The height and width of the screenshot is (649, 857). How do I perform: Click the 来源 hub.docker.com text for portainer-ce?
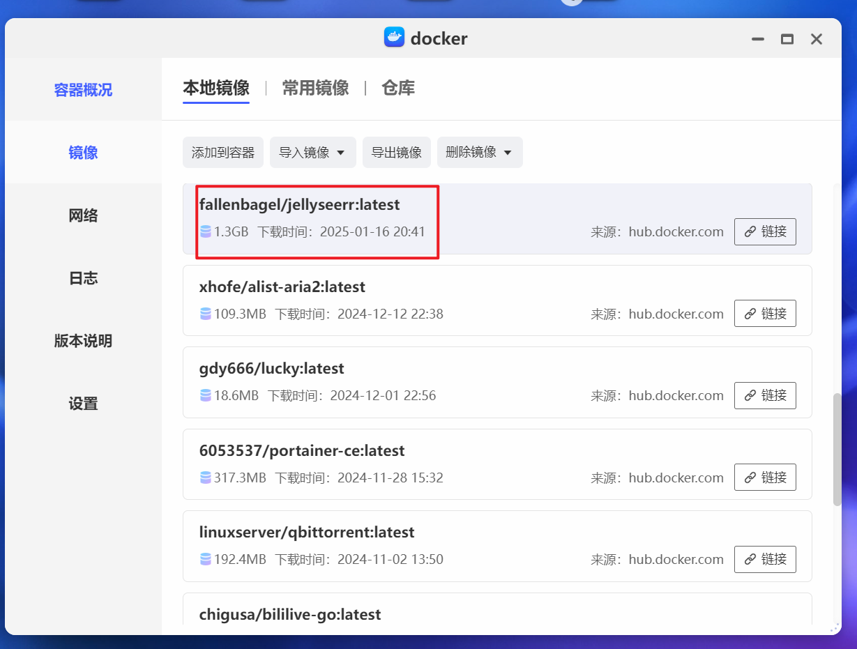658,478
